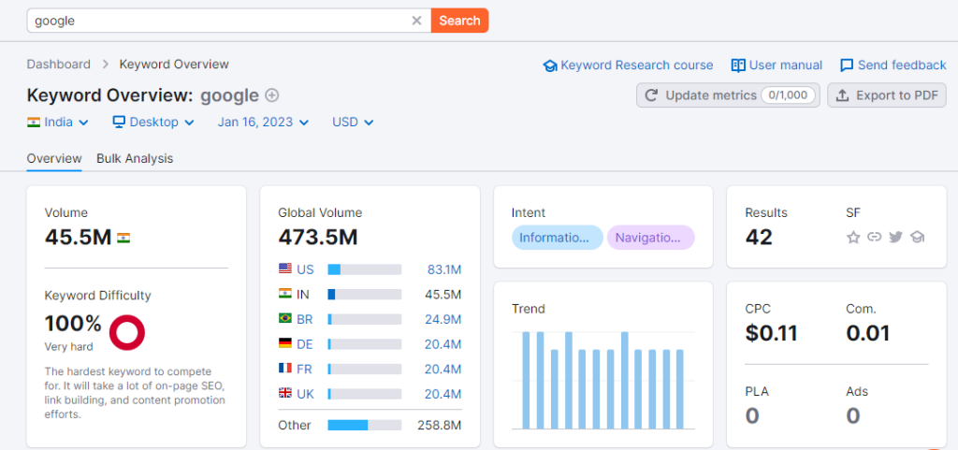Click the star SERP feature icon
The image size is (958, 450).
point(853,237)
